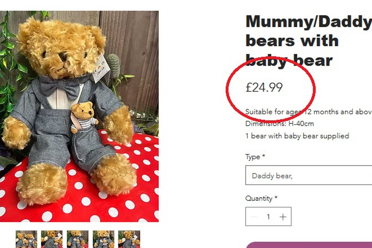
Task: Click the minus icon to decrease quantity
Action: pyautogui.click(x=254, y=217)
